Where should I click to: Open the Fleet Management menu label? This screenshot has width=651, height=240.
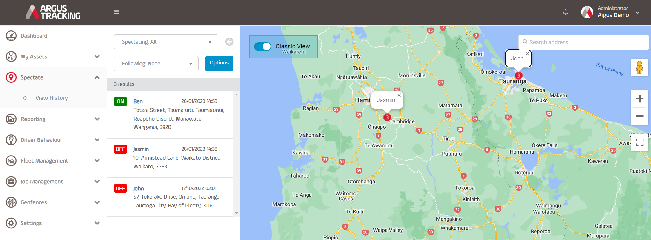44,161
